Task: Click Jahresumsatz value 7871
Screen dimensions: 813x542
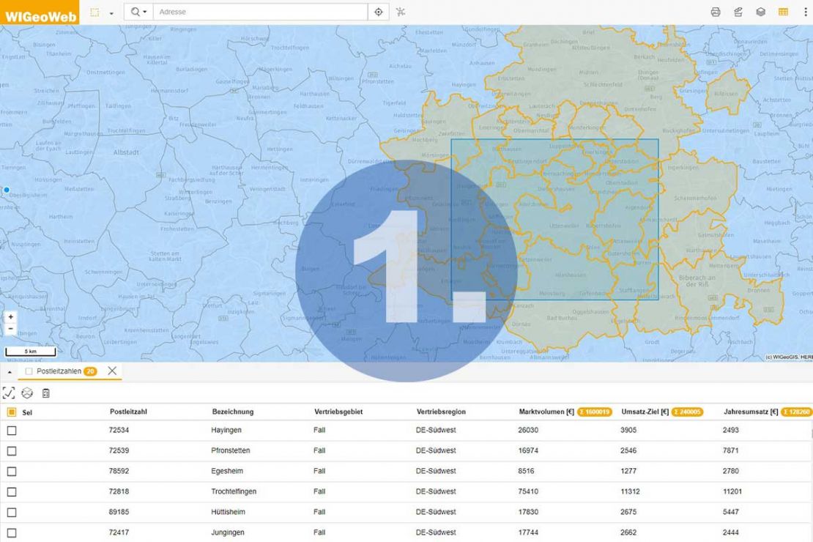Action: click(730, 450)
